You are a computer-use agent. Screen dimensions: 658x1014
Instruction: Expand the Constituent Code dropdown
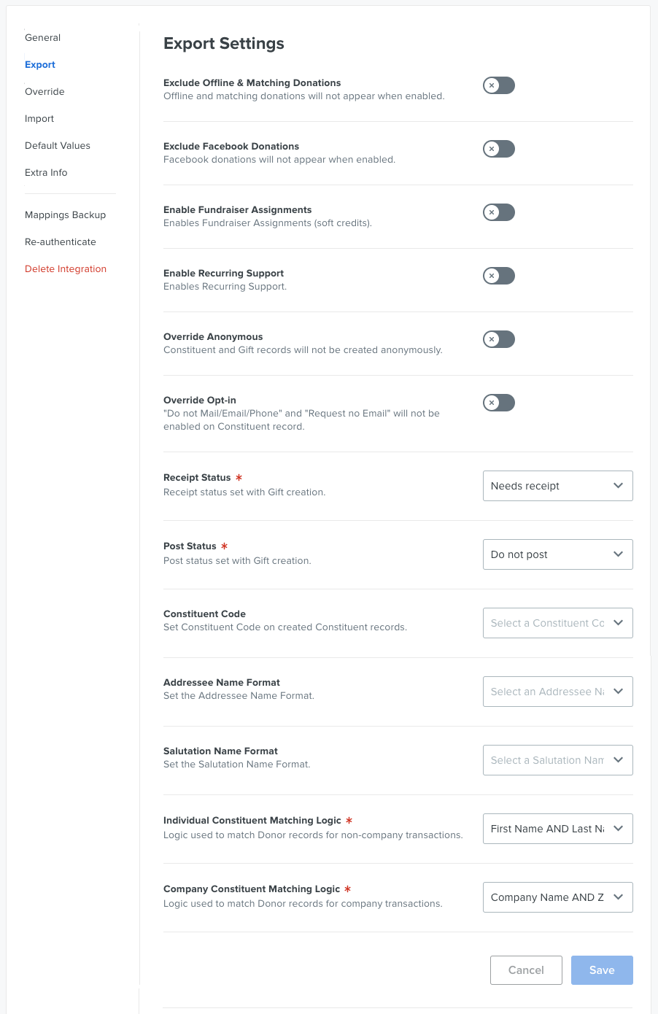tap(558, 623)
